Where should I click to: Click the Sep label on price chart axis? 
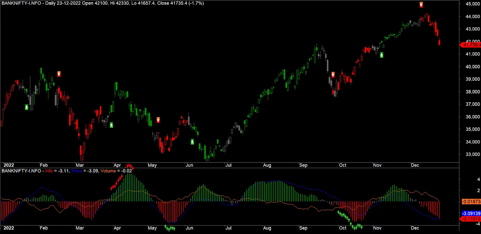[303, 165]
